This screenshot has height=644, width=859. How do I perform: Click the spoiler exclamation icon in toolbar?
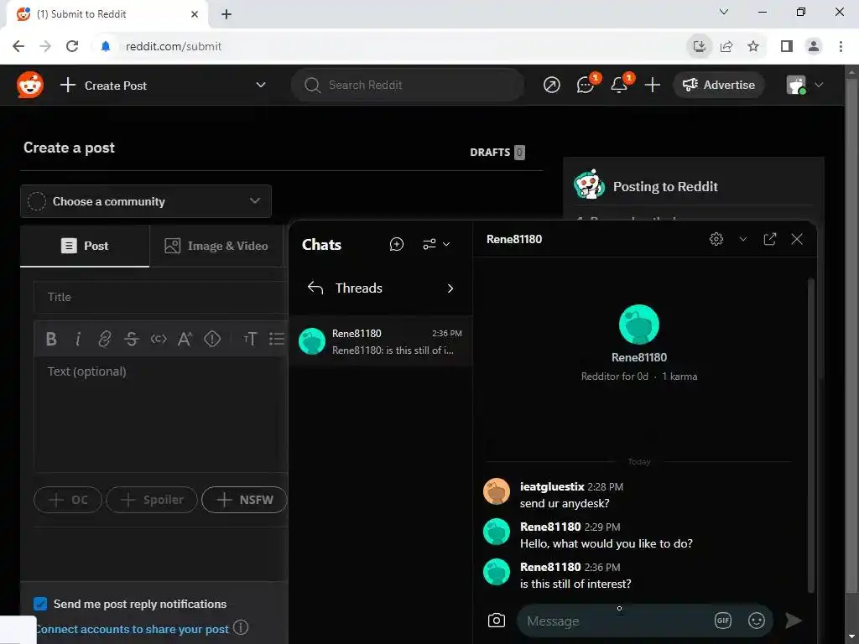(212, 339)
